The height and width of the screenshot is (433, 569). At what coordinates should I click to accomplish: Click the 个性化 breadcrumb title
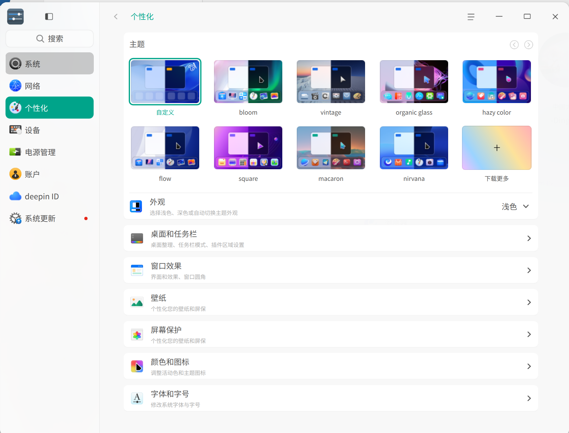(x=142, y=17)
